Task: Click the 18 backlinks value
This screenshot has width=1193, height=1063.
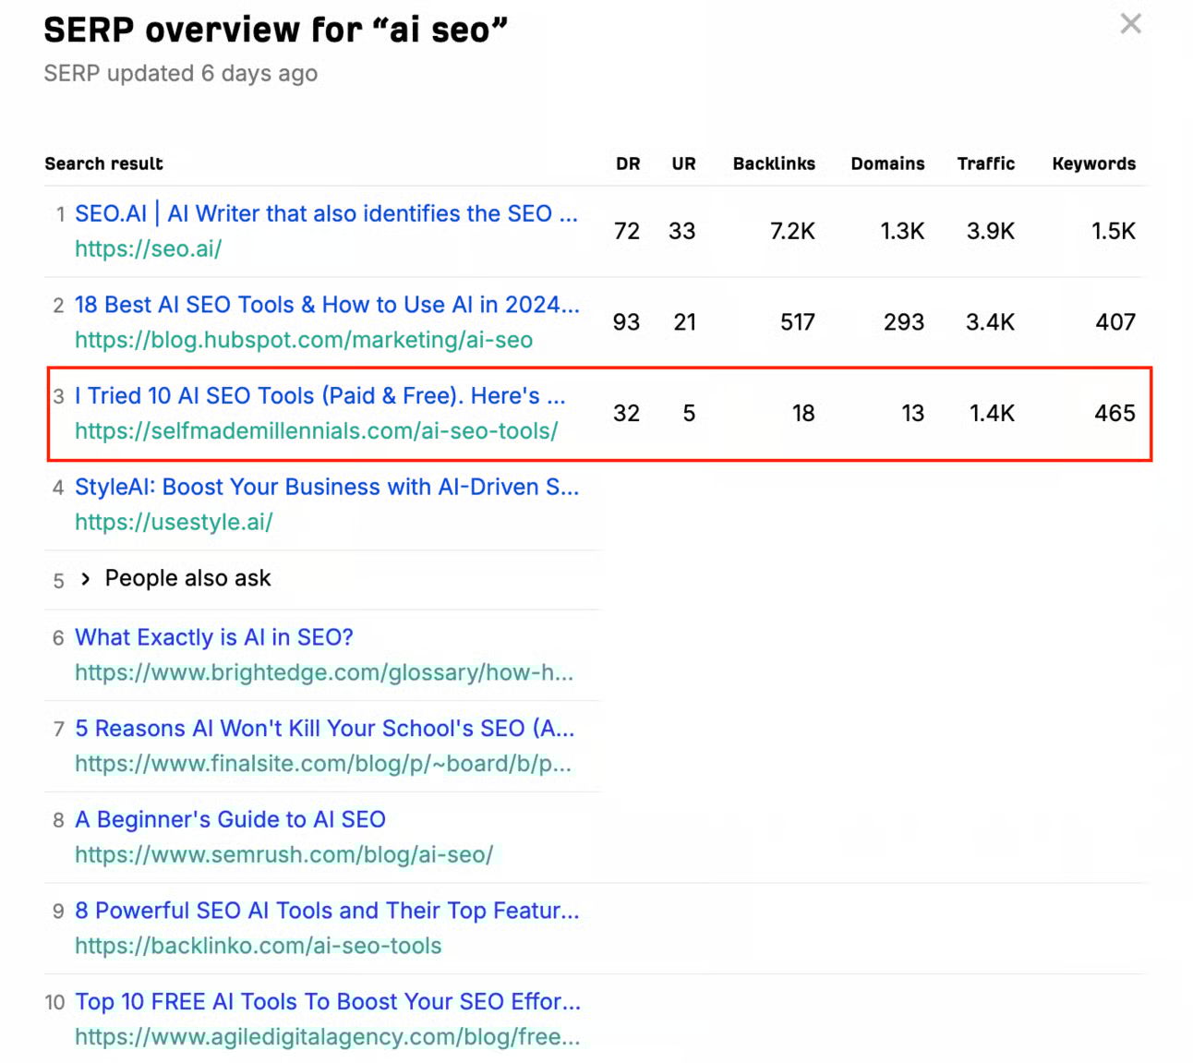Action: [803, 413]
